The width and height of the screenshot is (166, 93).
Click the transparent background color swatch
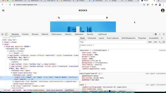[x=95, y=63]
